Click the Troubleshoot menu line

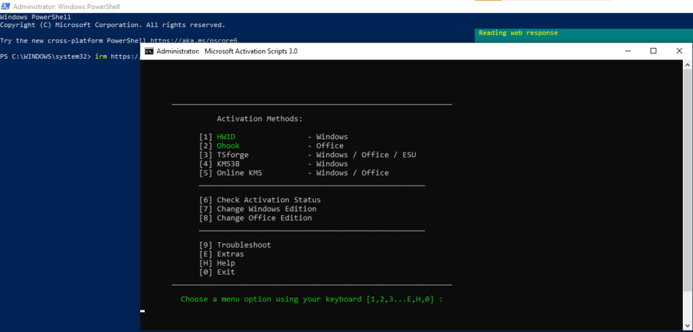click(x=235, y=245)
